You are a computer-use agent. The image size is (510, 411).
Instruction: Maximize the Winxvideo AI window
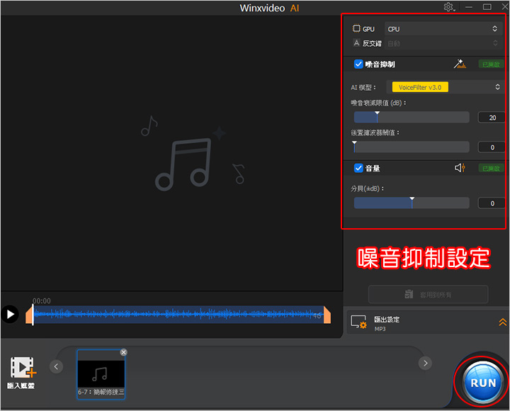487,7
